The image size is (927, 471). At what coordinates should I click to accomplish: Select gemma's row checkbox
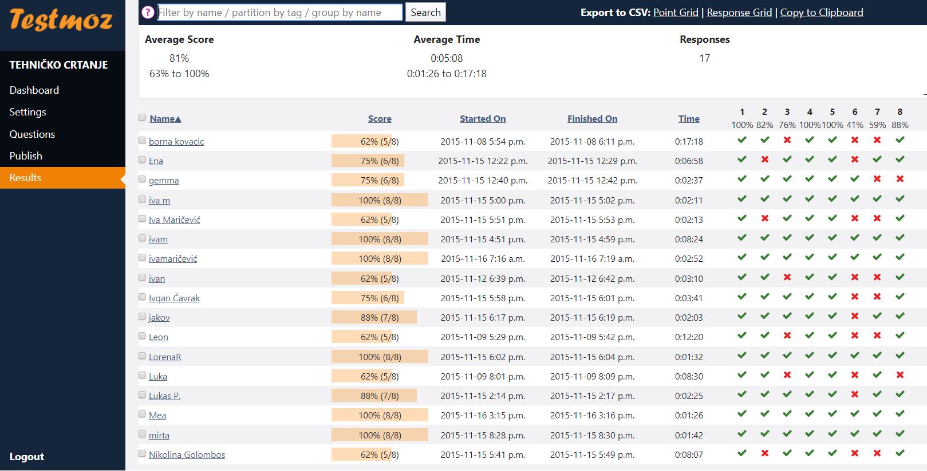pos(142,179)
